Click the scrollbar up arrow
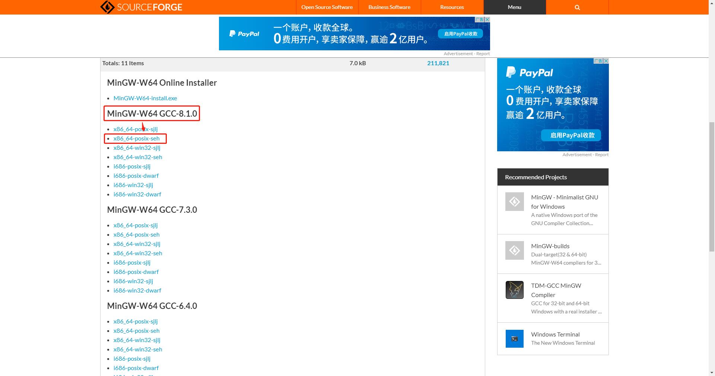 pyautogui.click(x=712, y=3)
